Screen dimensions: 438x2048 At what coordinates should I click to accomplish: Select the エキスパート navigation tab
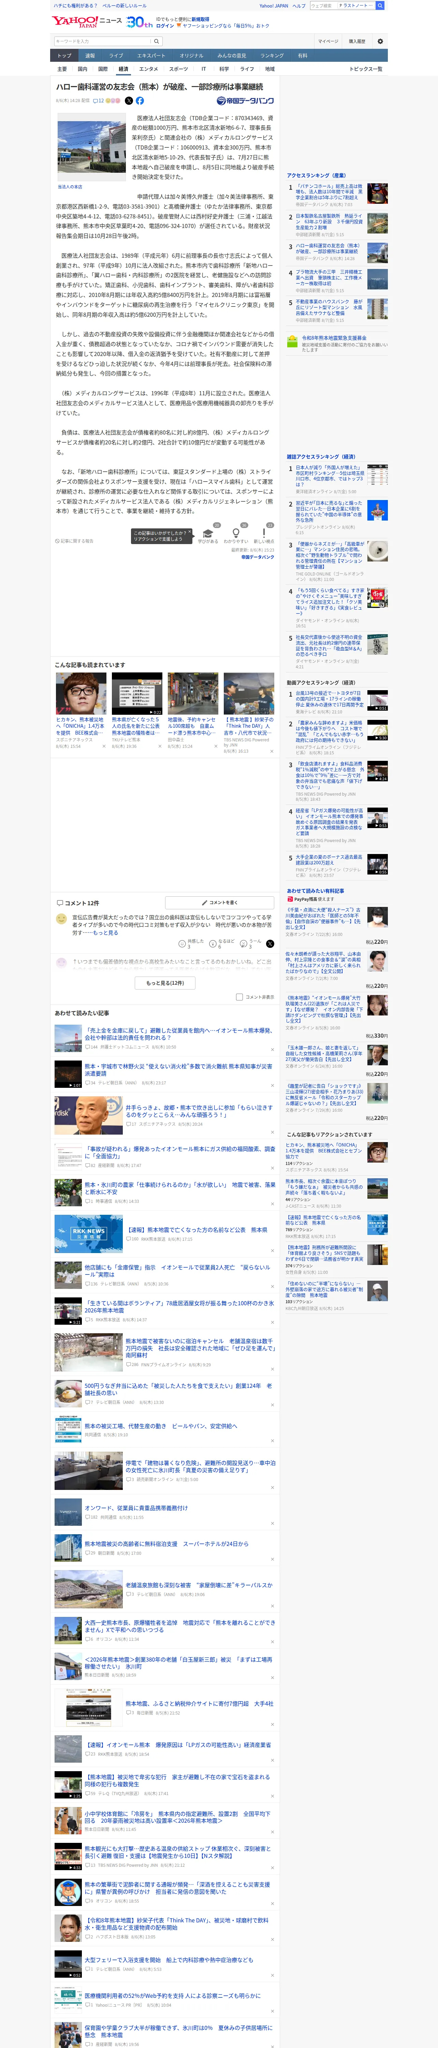[x=151, y=56]
